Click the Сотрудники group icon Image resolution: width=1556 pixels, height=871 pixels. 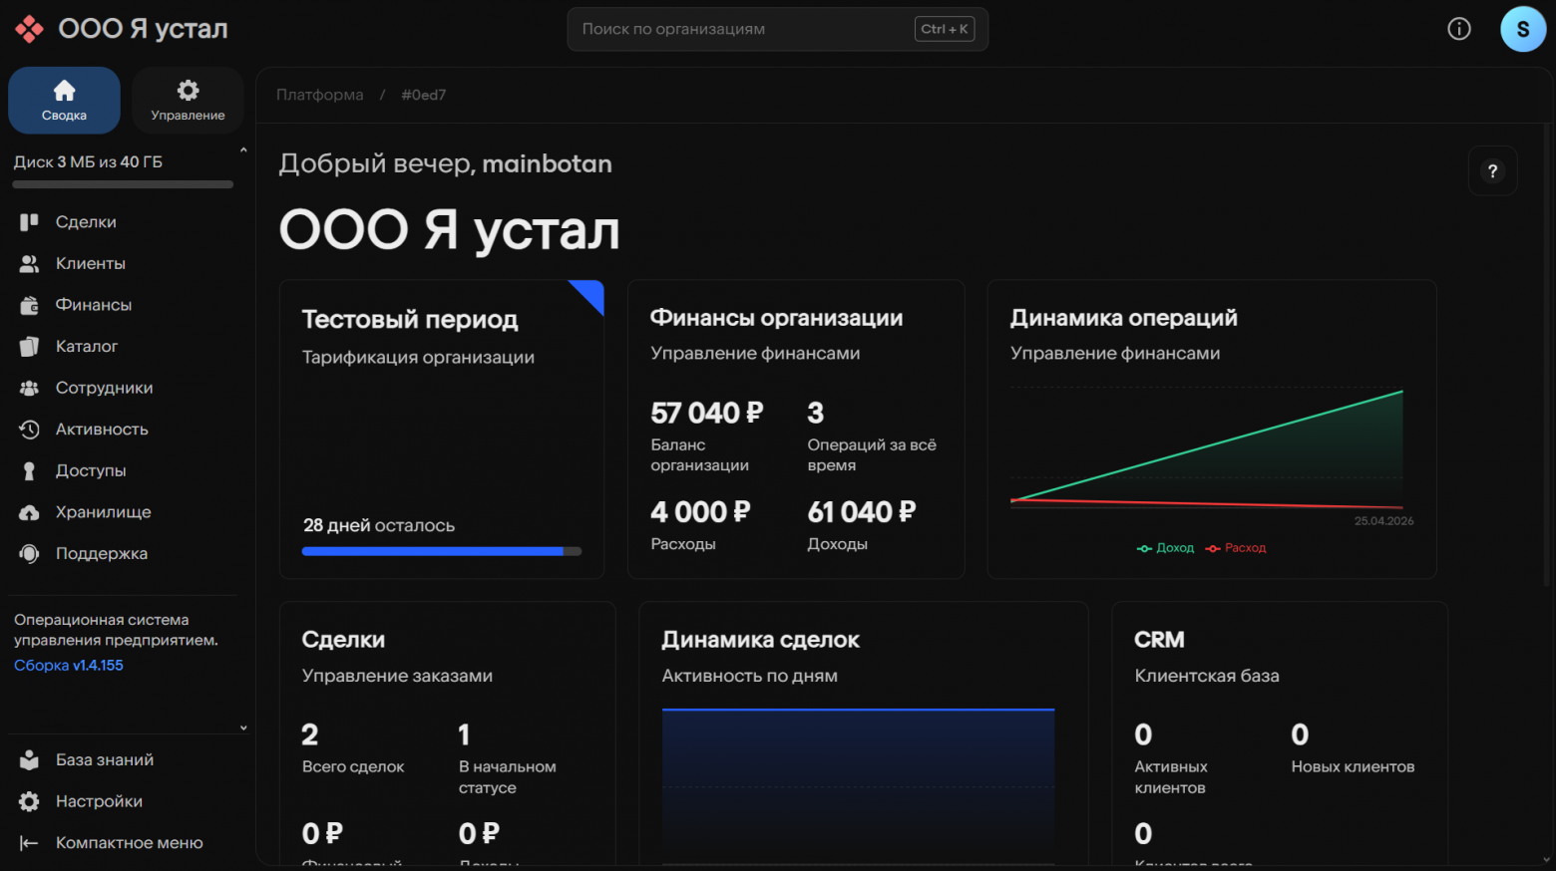tap(29, 388)
